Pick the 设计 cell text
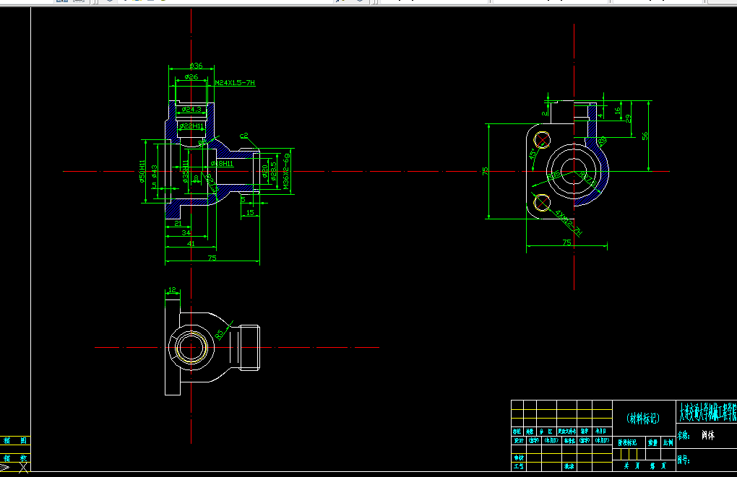Viewport: 737px width, 477px height. click(519, 440)
